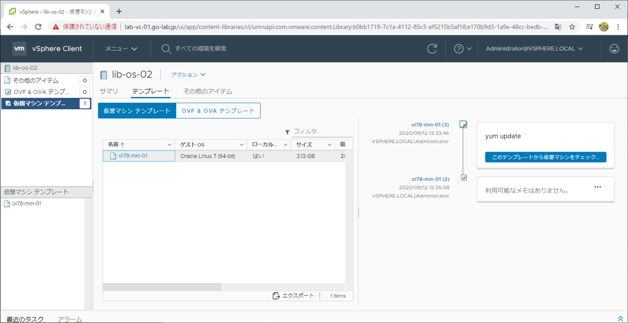Switch to the その他のアイテム tab
Viewport: 628px width, 323px height.
[208, 91]
